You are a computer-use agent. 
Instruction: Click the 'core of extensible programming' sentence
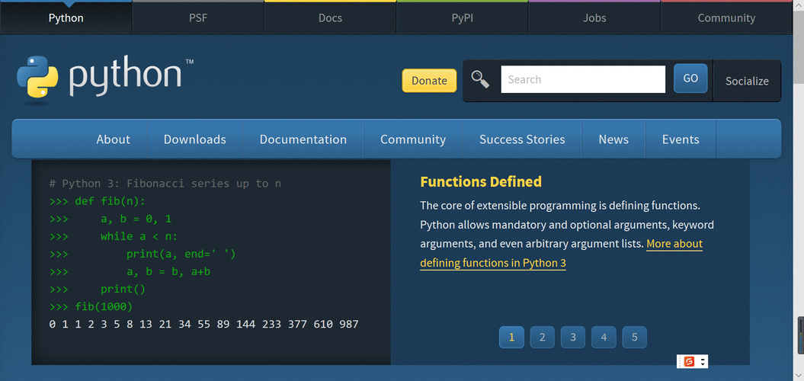pyautogui.click(x=560, y=206)
